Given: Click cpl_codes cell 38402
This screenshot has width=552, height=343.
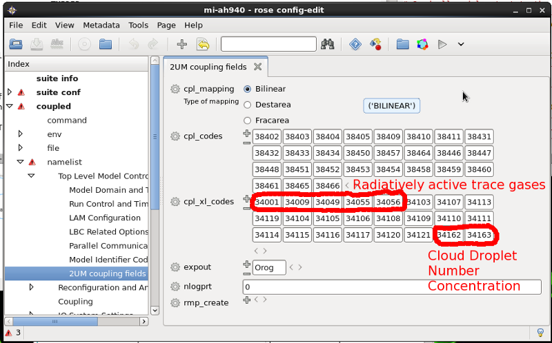Looking at the screenshot, I should pyautogui.click(x=267, y=136).
